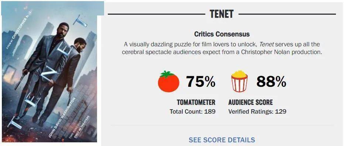Click the popcorn bucket Audience Score icon
This screenshot has height=146, width=344.
pyautogui.click(x=239, y=81)
